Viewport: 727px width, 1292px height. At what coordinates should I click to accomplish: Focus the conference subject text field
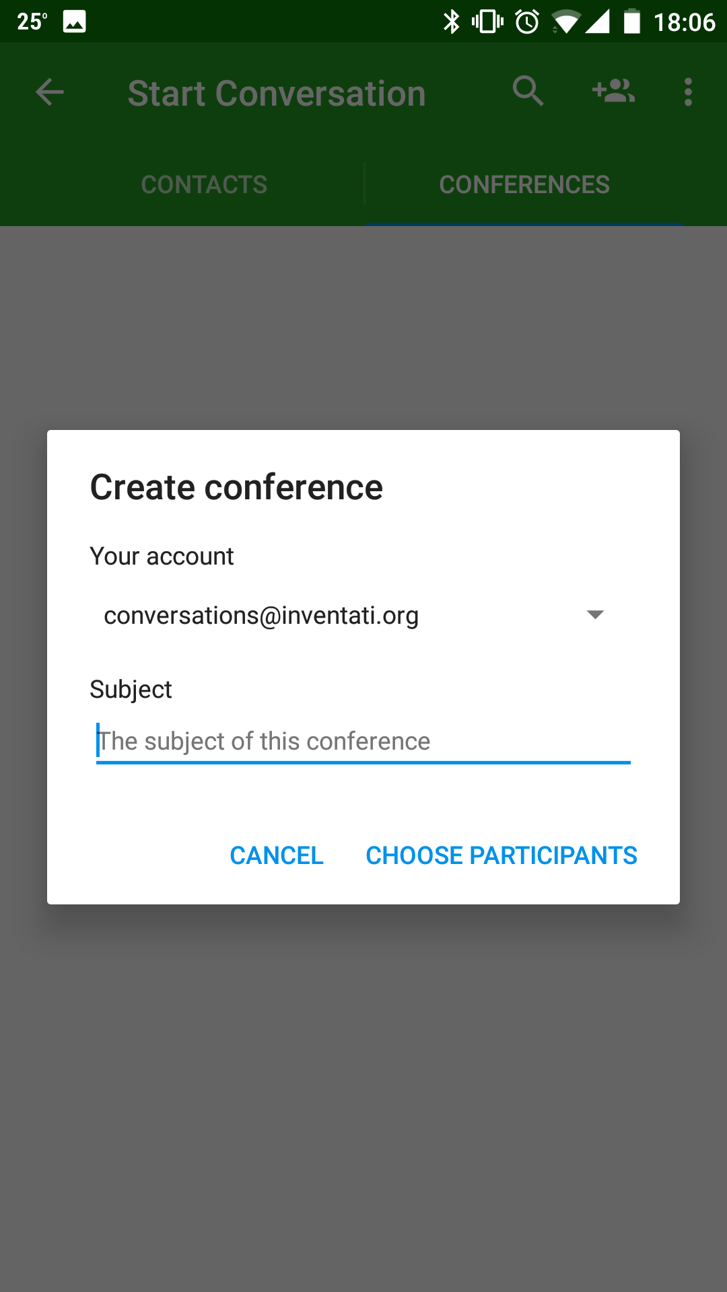[363, 742]
